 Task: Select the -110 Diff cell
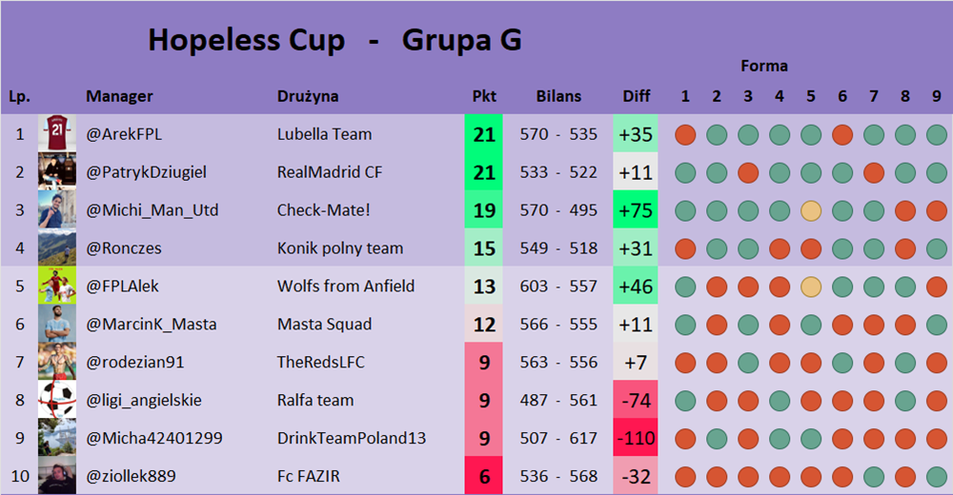pos(636,438)
